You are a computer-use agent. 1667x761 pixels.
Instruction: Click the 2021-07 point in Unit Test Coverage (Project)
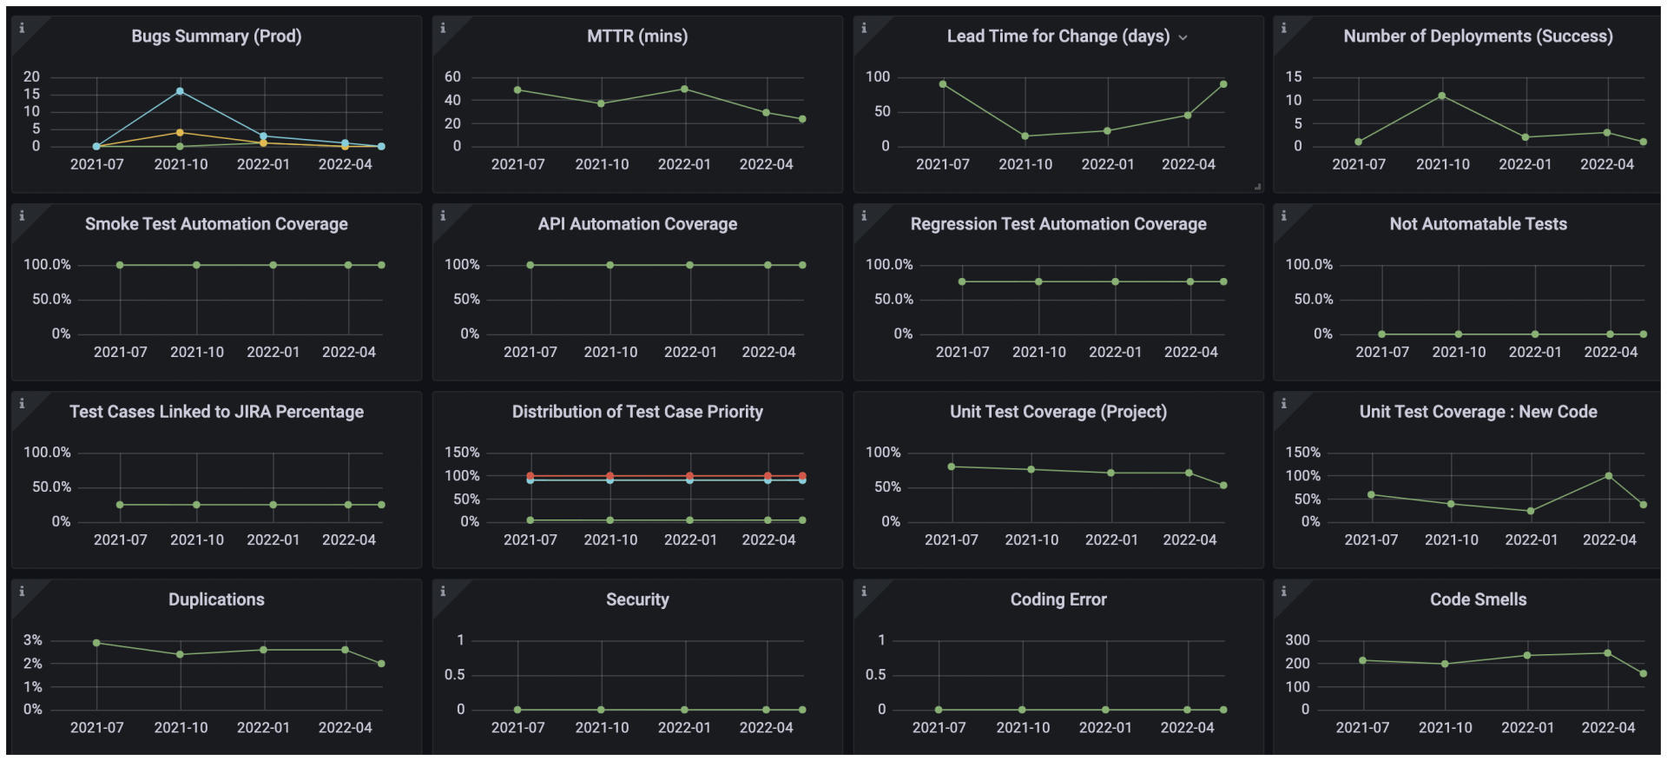pos(952,467)
